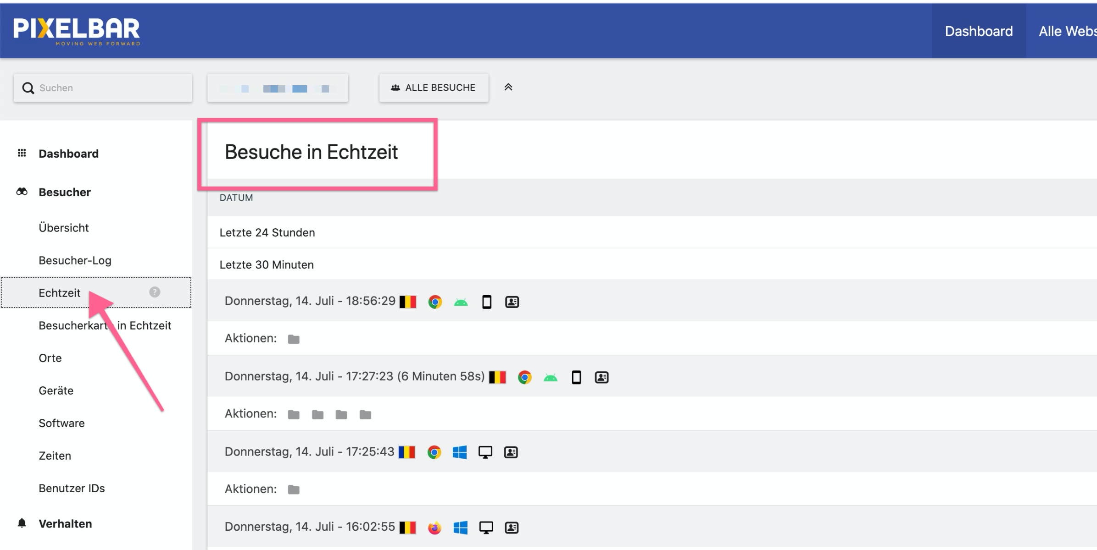Open Besucher-Log in the sidebar
Screen dimensions: 1097x550
click(x=75, y=260)
